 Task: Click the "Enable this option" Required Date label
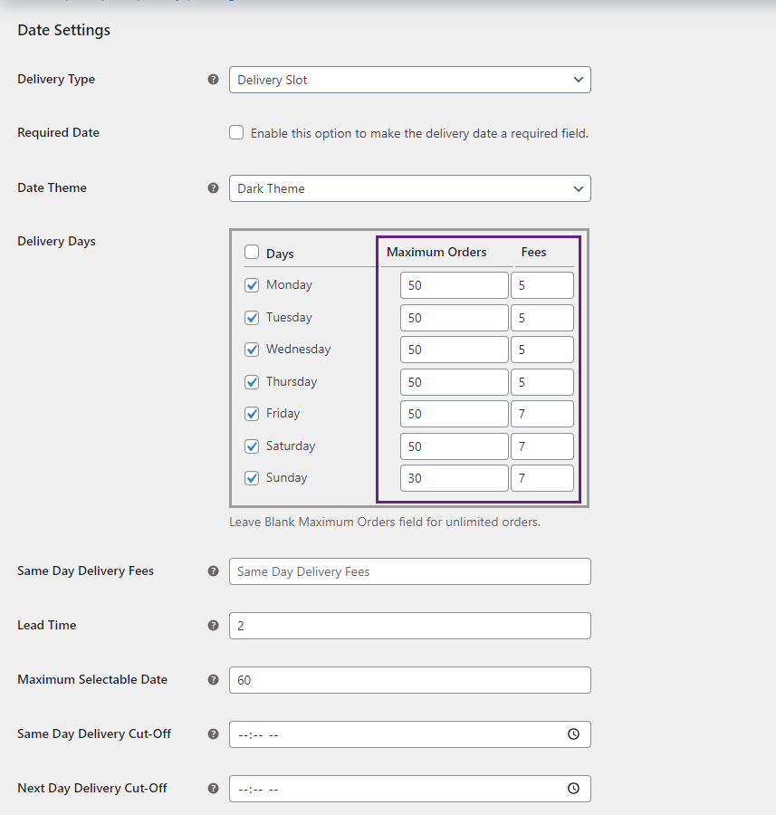(419, 134)
